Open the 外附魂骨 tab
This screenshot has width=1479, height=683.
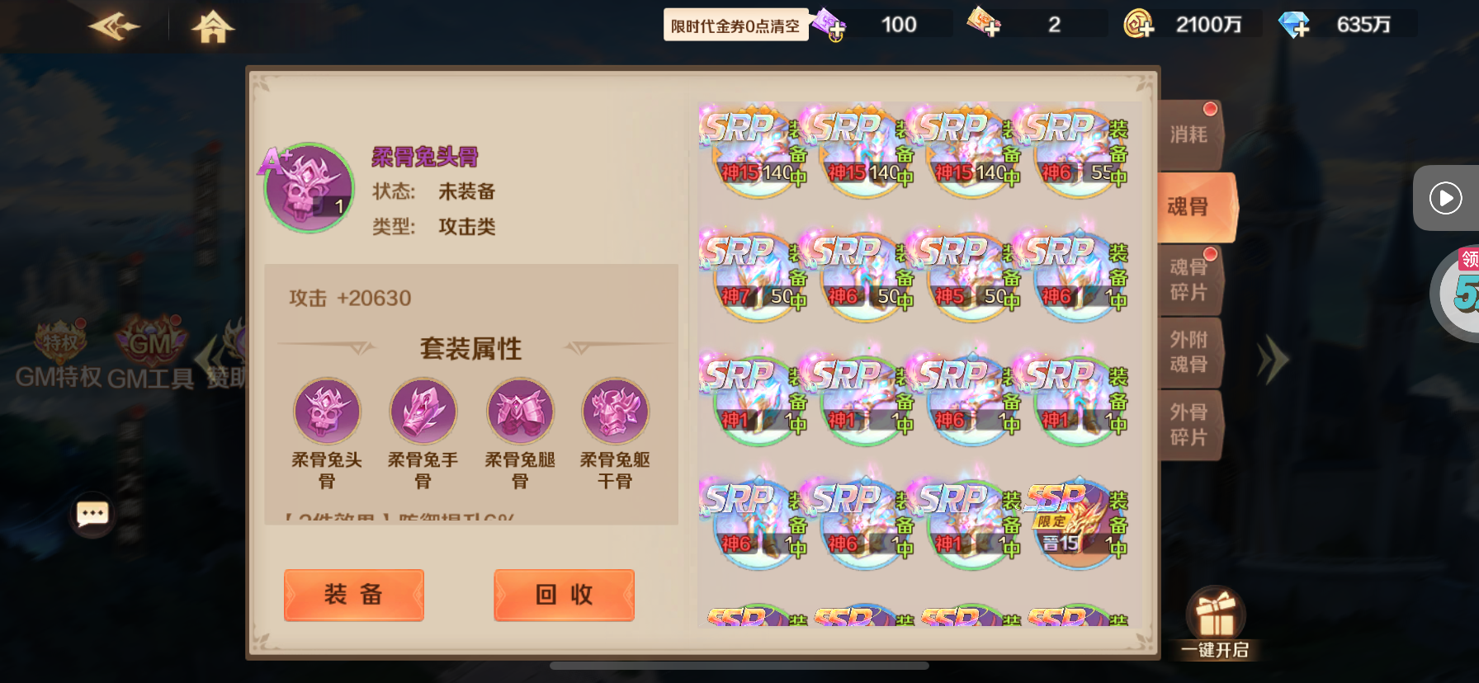tap(1189, 352)
